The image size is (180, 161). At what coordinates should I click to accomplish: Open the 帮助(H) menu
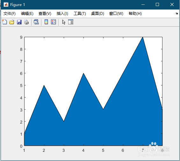tap(135, 14)
